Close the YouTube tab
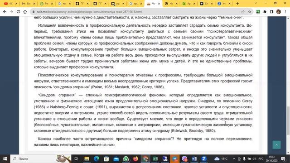Image resolution: width=290 pixels, height=163 pixels. 16,4
